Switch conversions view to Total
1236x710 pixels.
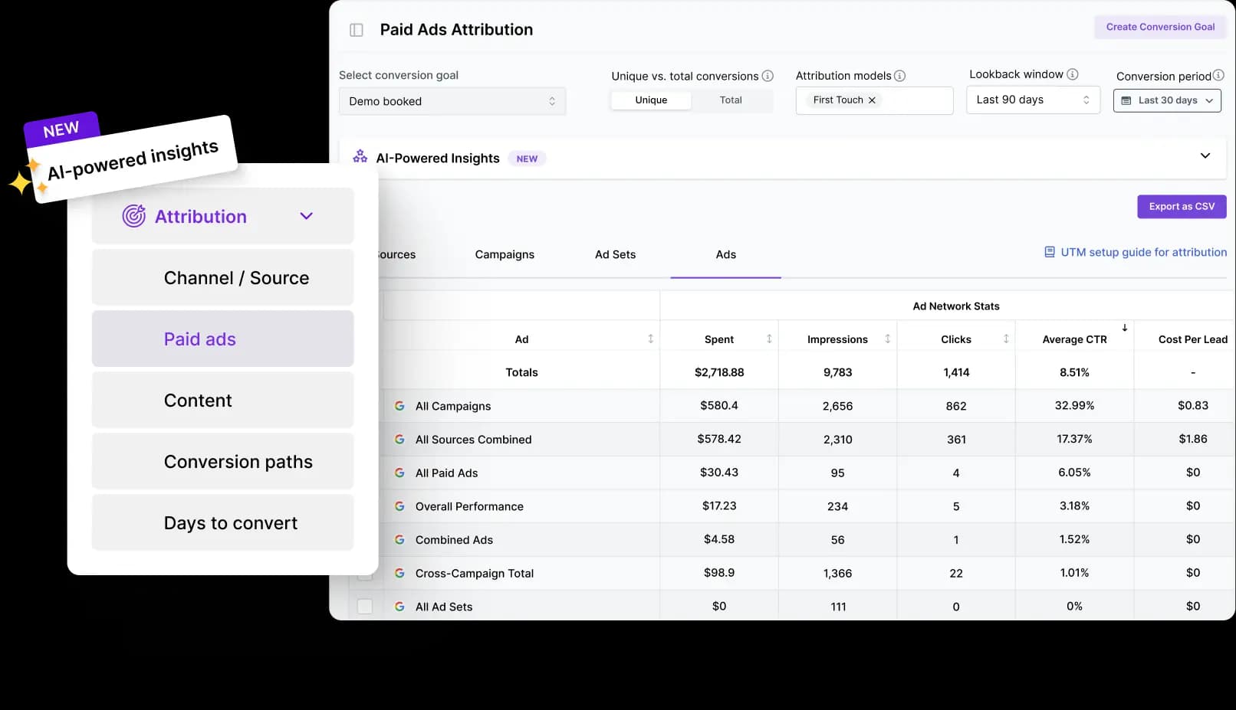[x=730, y=100]
